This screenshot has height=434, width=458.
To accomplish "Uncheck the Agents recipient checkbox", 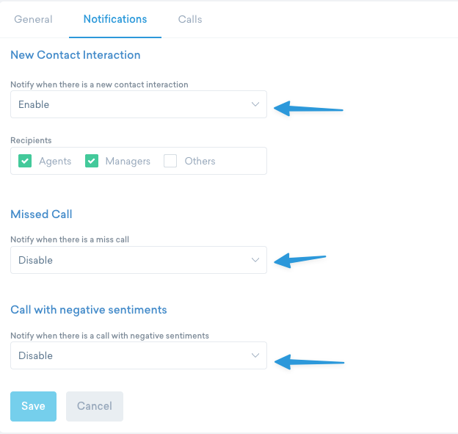I will pyautogui.click(x=25, y=161).
